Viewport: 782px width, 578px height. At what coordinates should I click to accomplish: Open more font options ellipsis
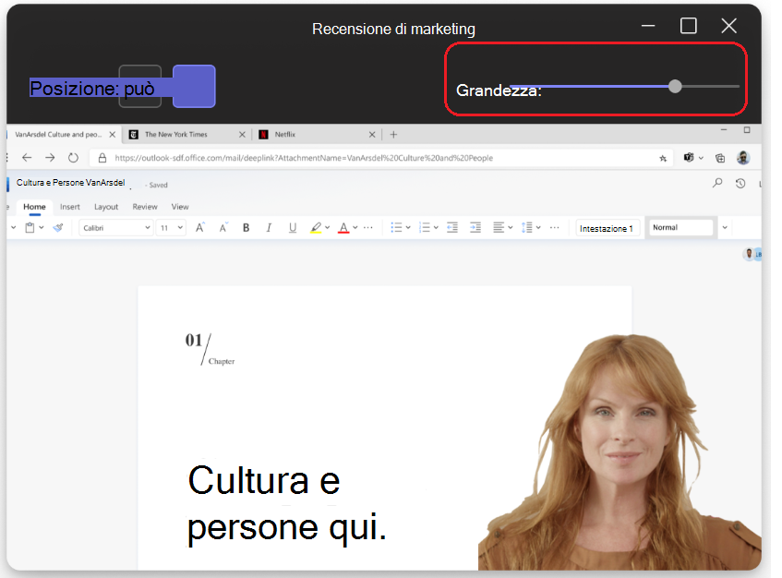[368, 227]
